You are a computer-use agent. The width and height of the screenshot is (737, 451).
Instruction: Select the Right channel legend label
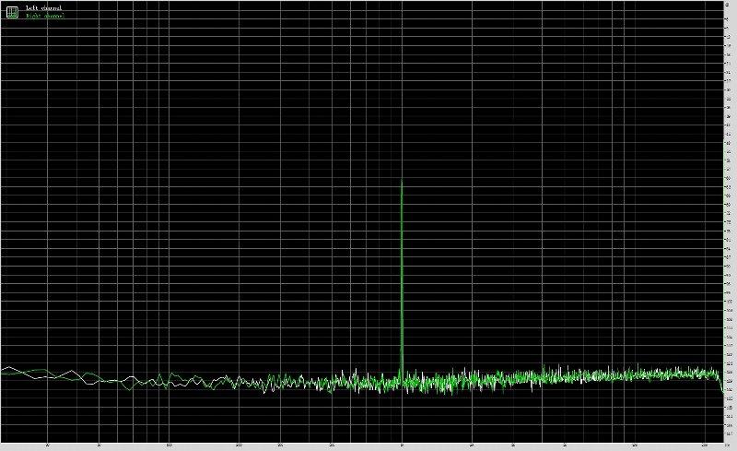[44, 16]
